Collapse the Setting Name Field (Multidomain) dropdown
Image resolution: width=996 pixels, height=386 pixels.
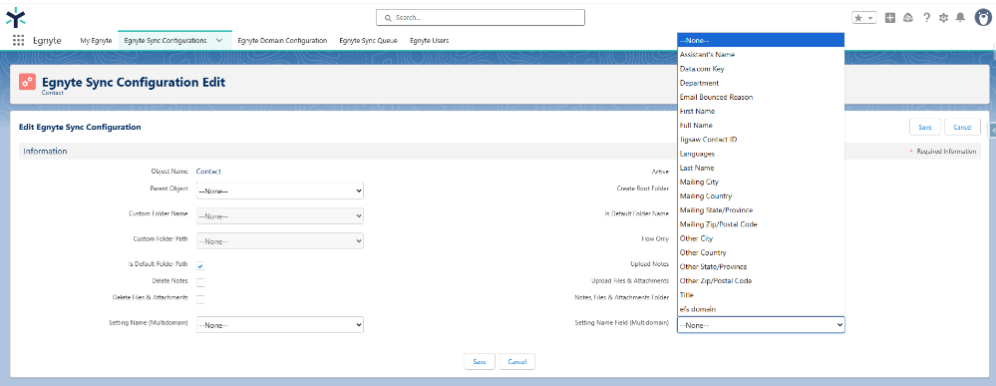coord(761,325)
